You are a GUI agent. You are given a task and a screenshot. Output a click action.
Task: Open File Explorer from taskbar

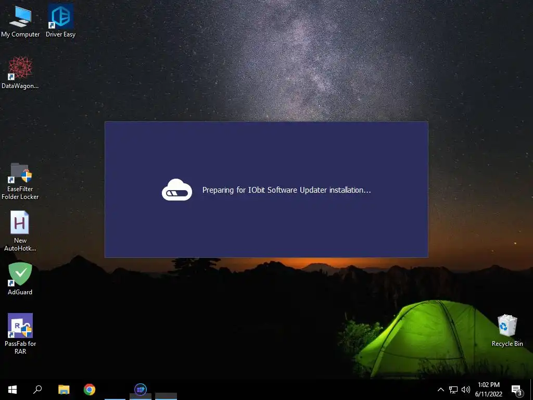pos(64,390)
